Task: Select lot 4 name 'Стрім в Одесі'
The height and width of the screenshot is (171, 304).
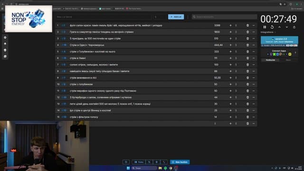Action: click(x=87, y=45)
